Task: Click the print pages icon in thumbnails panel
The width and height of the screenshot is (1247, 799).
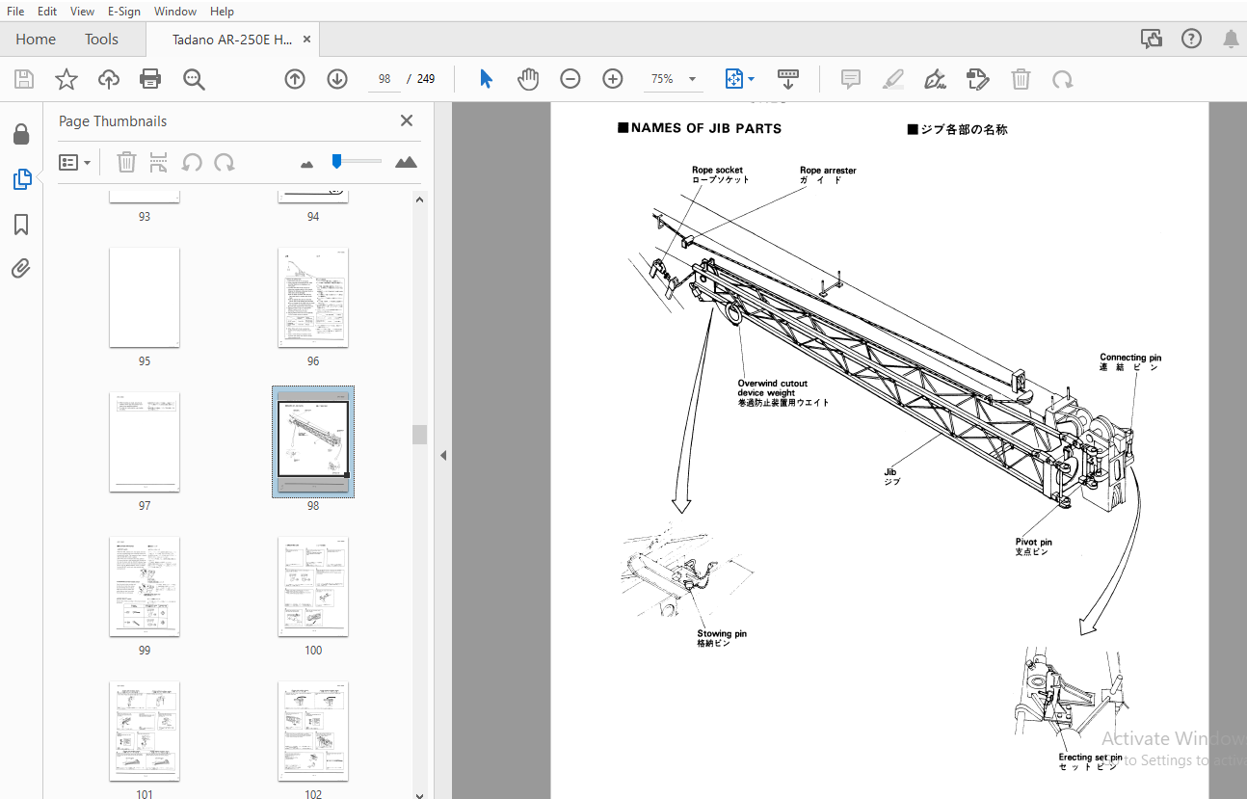Action: (159, 162)
